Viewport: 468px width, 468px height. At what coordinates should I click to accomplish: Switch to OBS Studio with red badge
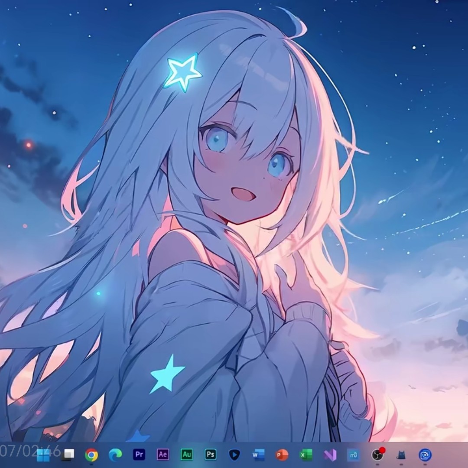pos(377,455)
